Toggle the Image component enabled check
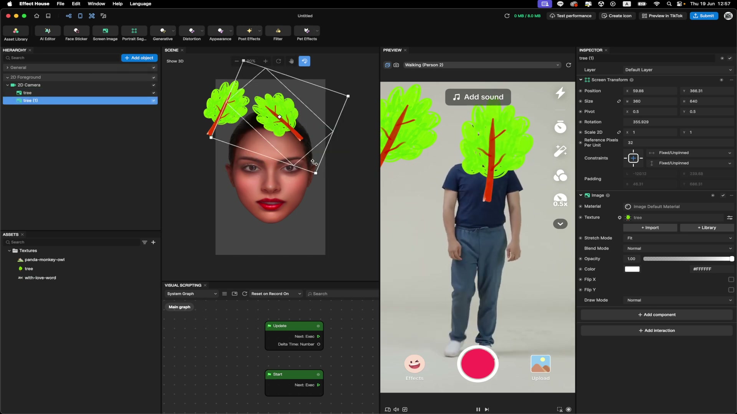Viewport: 737px width, 414px height. 723,195
